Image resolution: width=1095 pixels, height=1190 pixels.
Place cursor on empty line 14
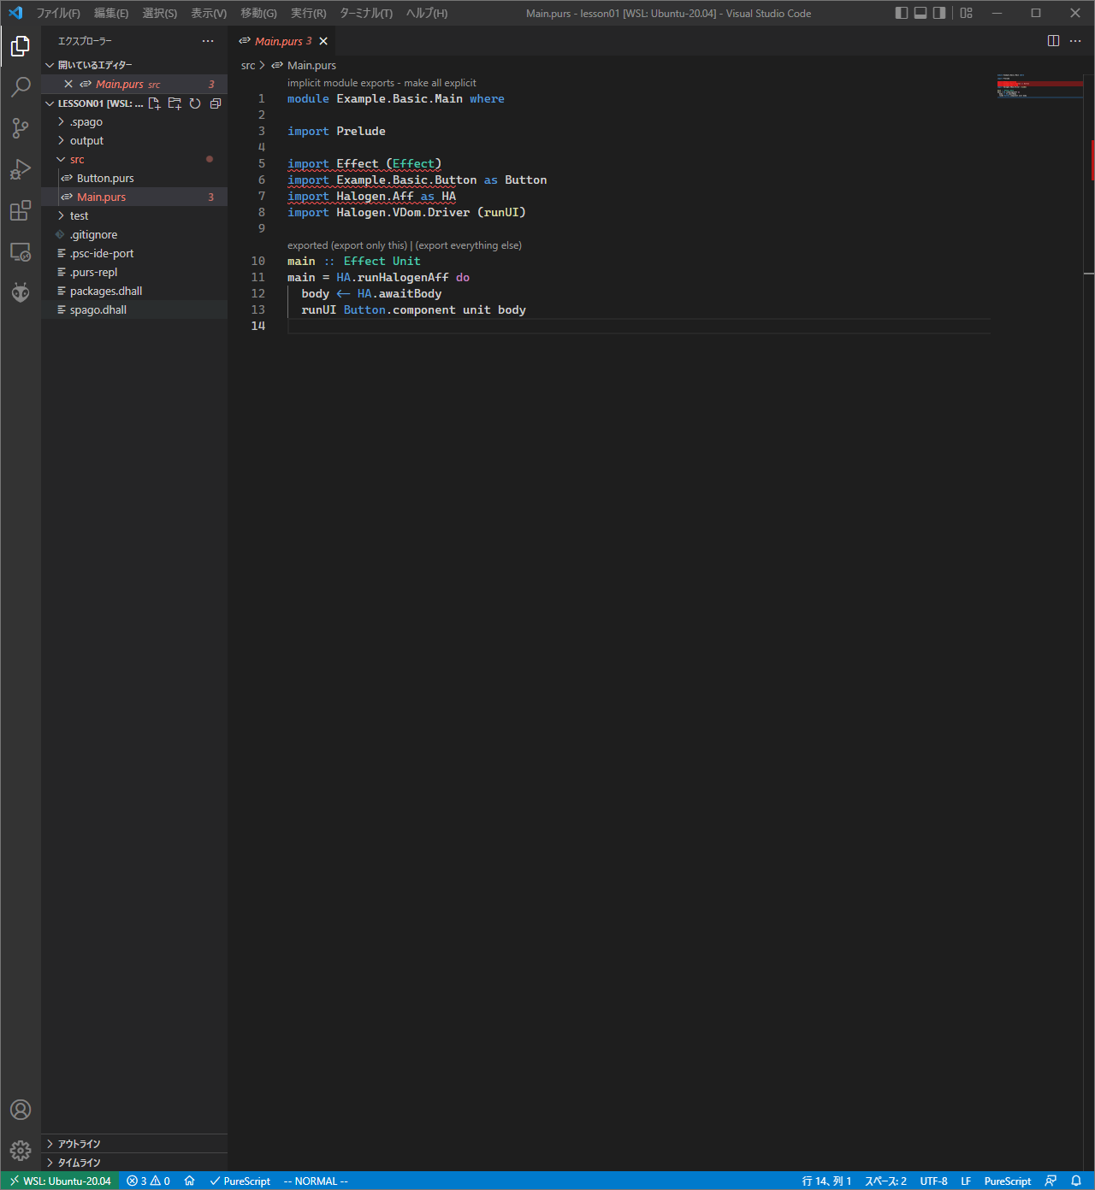click(638, 326)
